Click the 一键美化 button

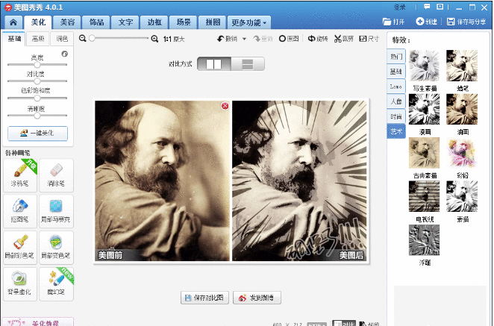[37, 134]
